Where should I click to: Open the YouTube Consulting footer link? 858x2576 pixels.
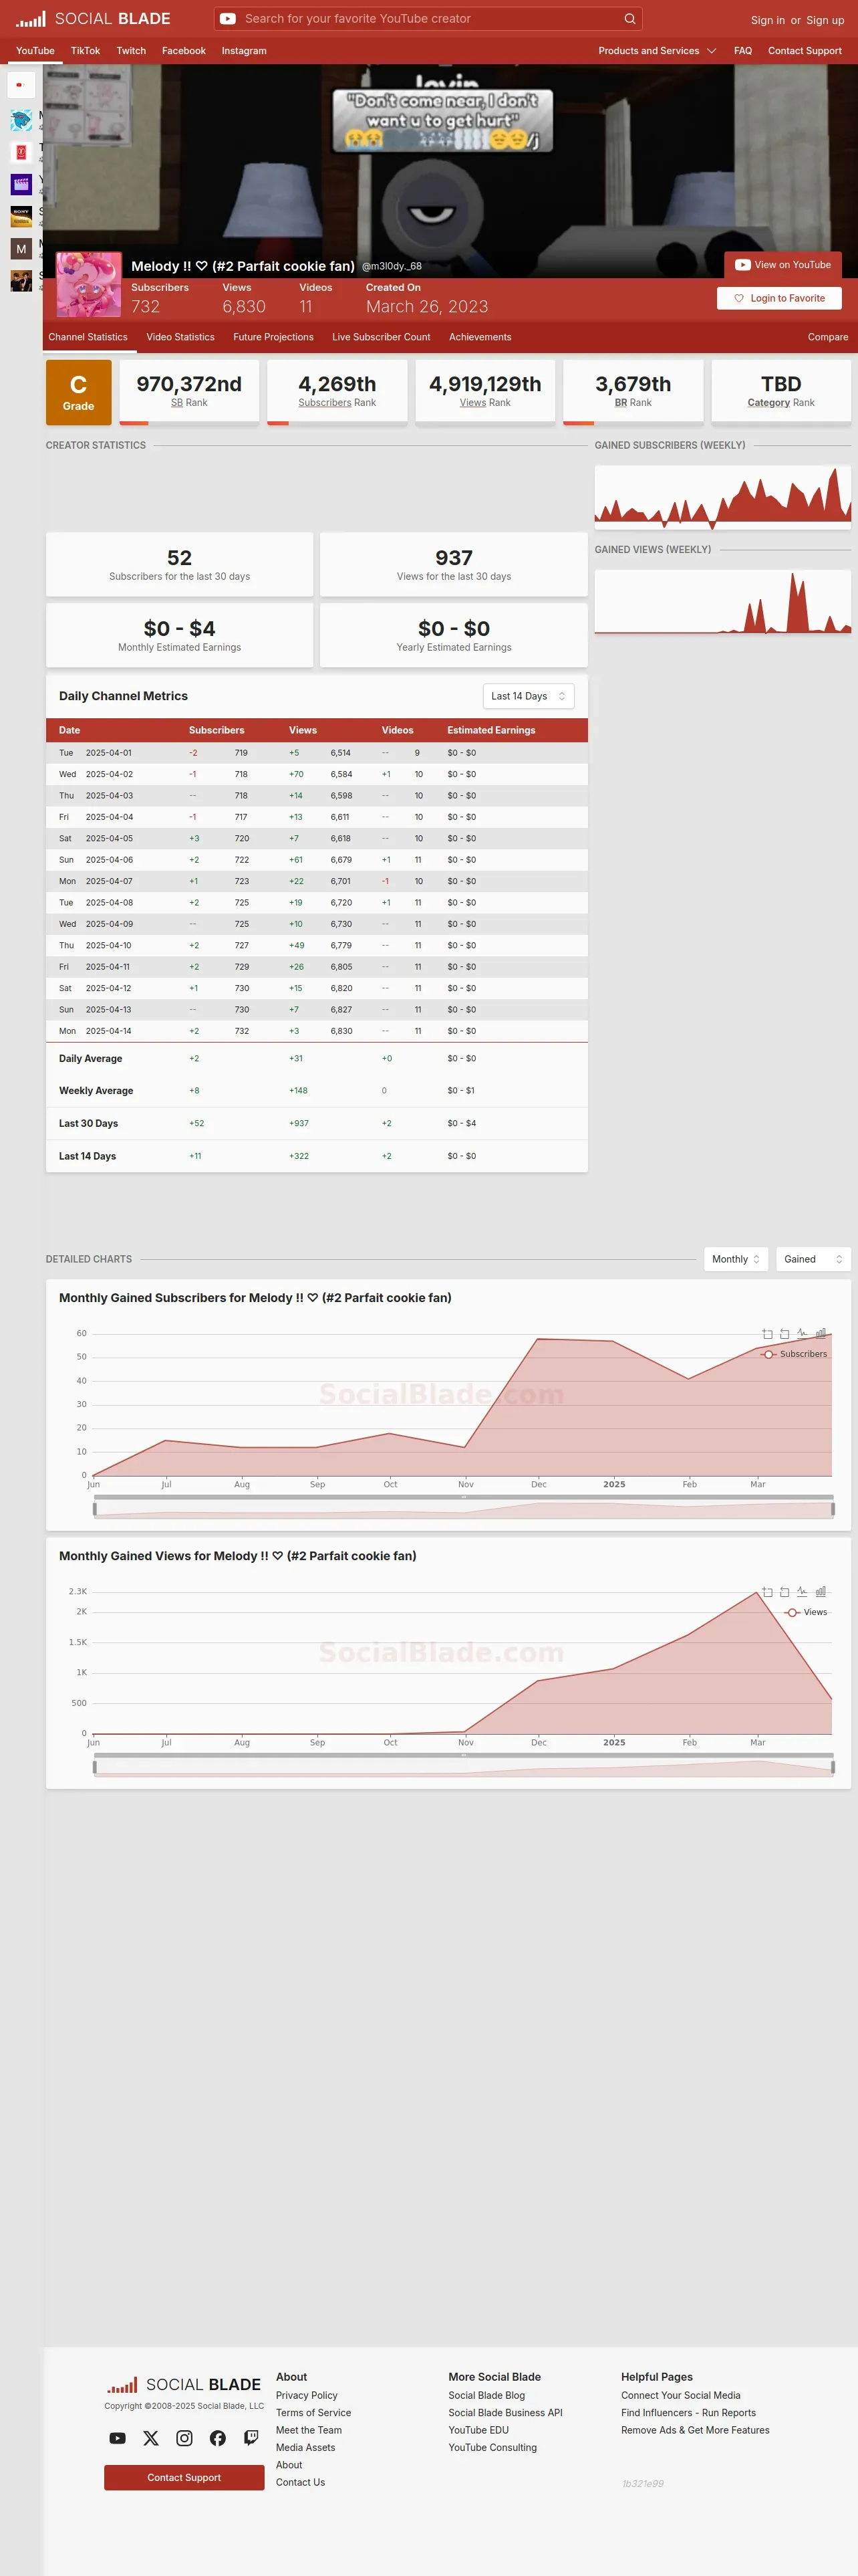(492, 2447)
